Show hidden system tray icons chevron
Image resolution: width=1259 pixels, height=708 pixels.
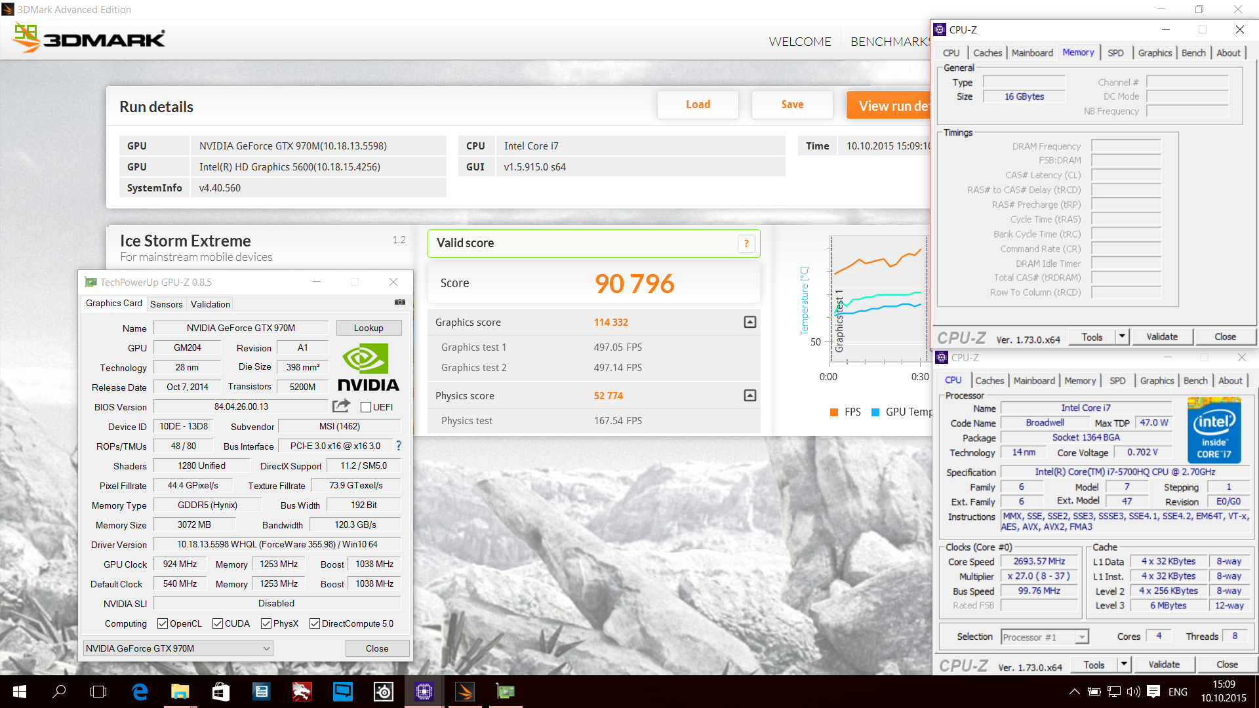[x=1074, y=692]
